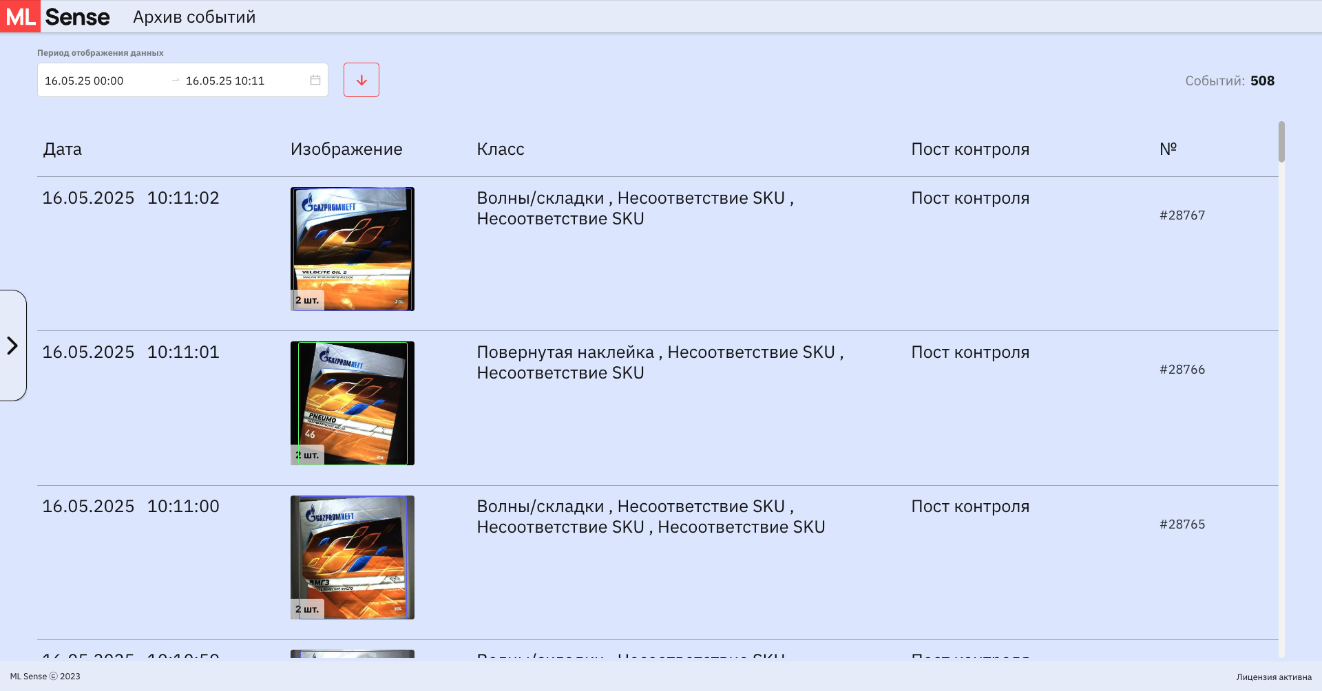Click the 2 шт. badge on #28765 image

point(307,609)
